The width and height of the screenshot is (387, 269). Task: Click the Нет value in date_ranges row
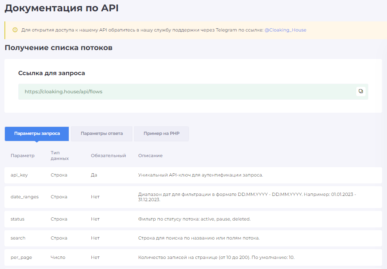[95, 197]
